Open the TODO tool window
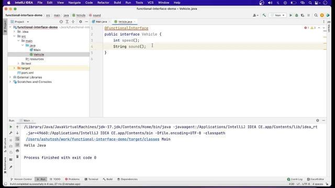Viewport: 335px width, 188px height. 55,179
